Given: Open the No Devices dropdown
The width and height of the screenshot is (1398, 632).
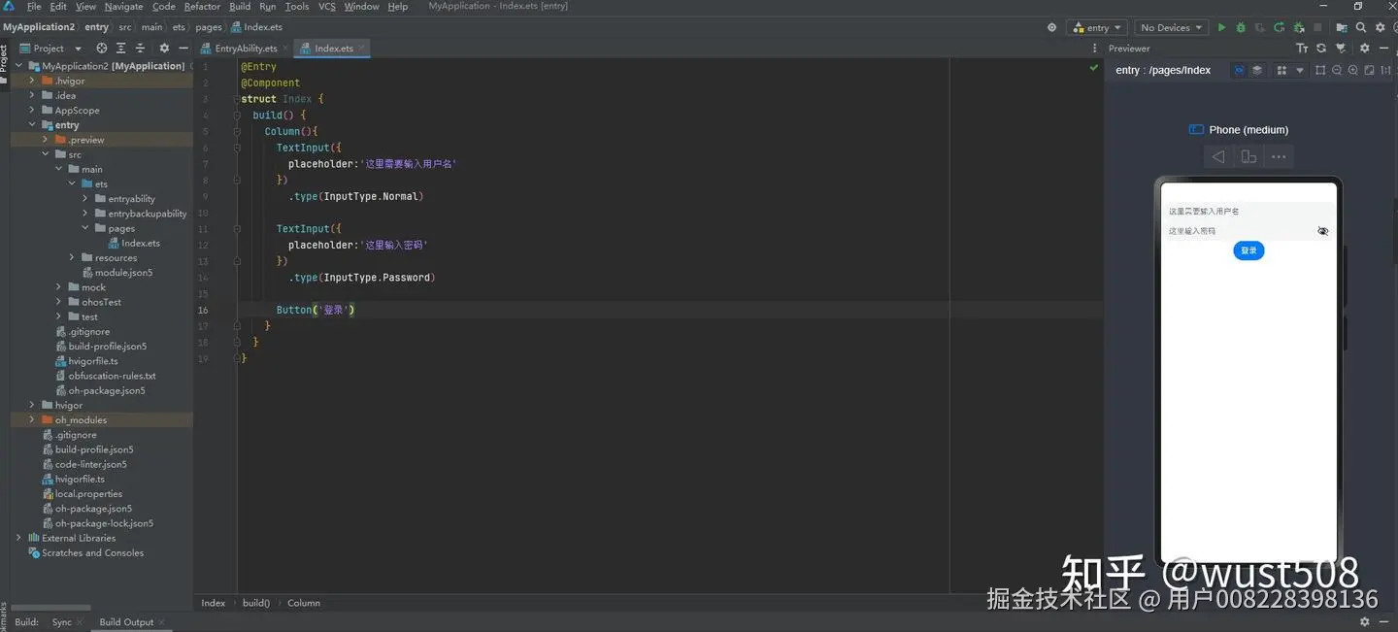Looking at the screenshot, I should [x=1172, y=28].
